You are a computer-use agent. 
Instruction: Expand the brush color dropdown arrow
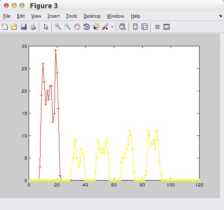pyautogui.click(x=112, y=27)
